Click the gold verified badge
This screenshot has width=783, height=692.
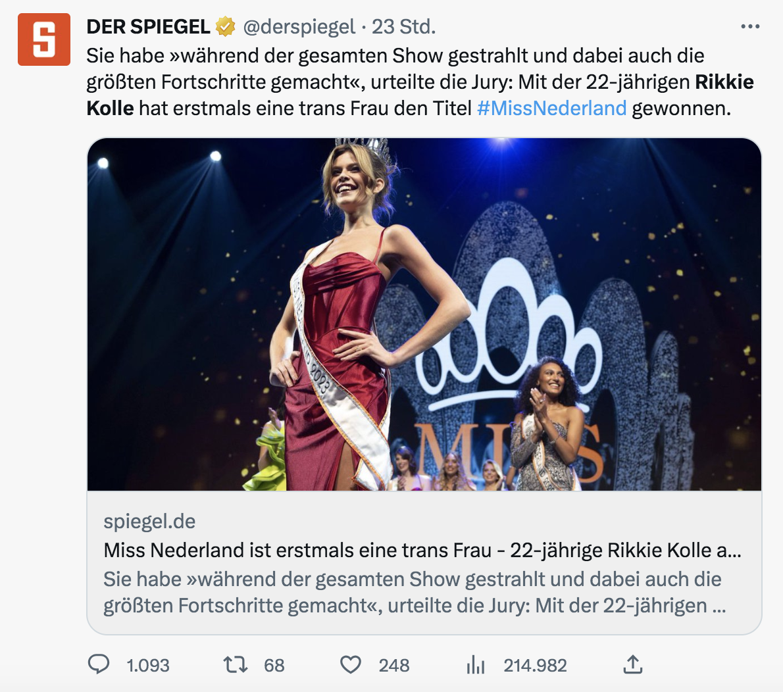coord(226,27)
